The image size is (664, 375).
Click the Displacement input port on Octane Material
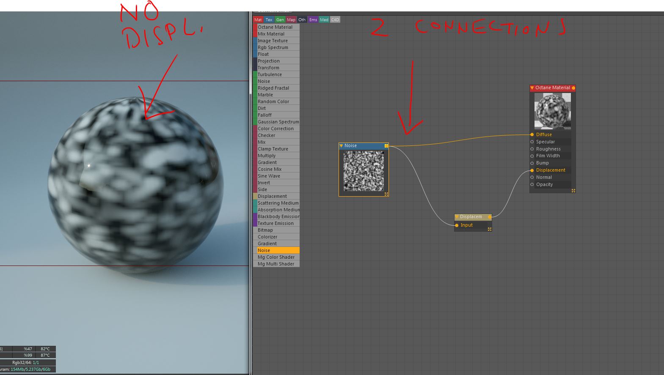[x=532, y=170]
